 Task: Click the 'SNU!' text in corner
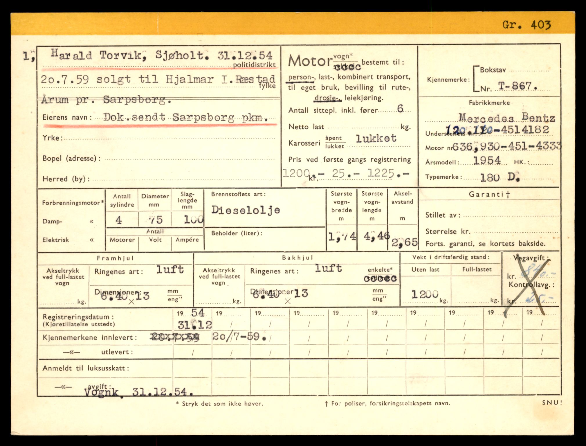click(552, 402)
